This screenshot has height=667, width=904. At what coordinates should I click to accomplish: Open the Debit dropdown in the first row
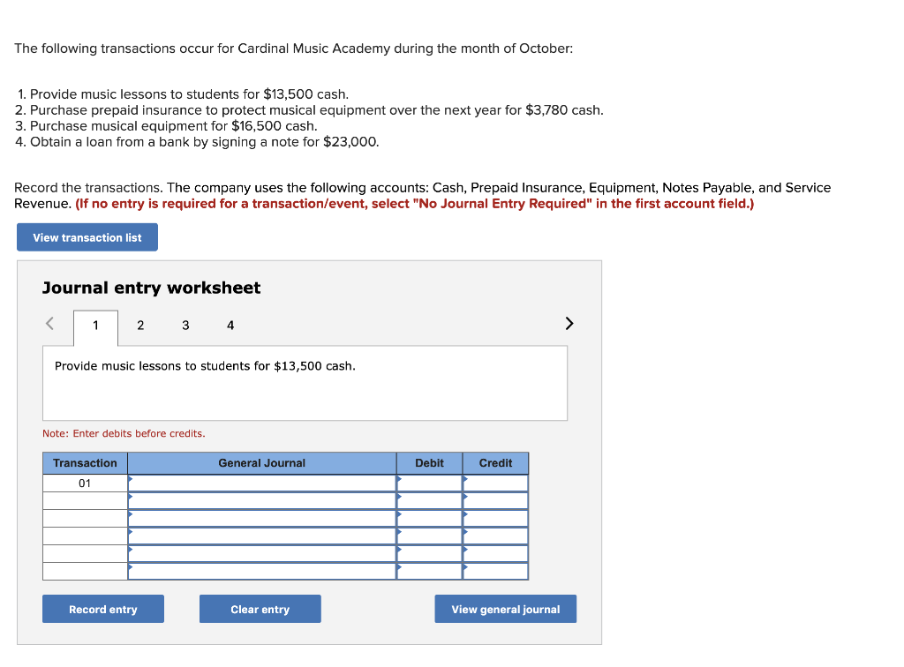(x=429, y=483)
